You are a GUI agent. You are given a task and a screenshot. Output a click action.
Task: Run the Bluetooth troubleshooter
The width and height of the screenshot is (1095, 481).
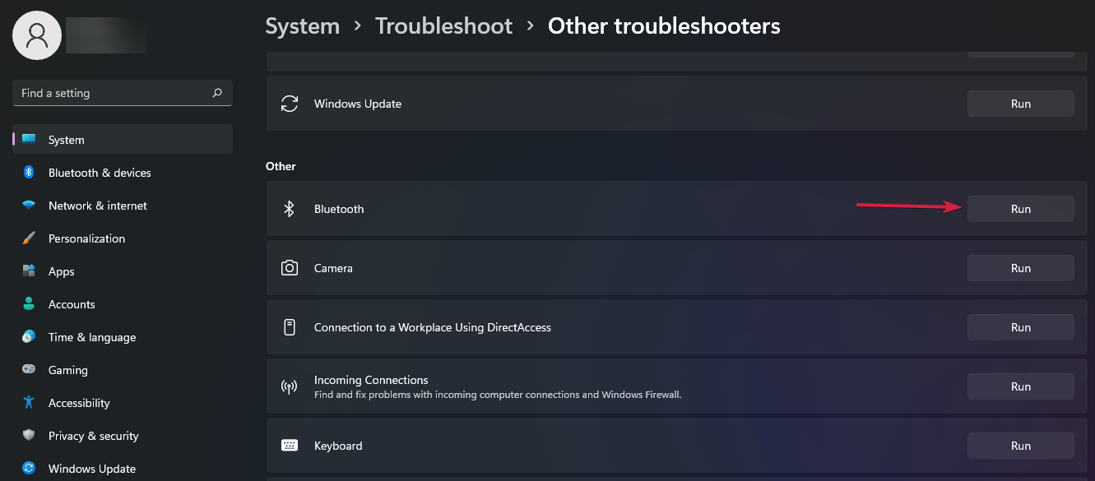(x=1020, y=208)
